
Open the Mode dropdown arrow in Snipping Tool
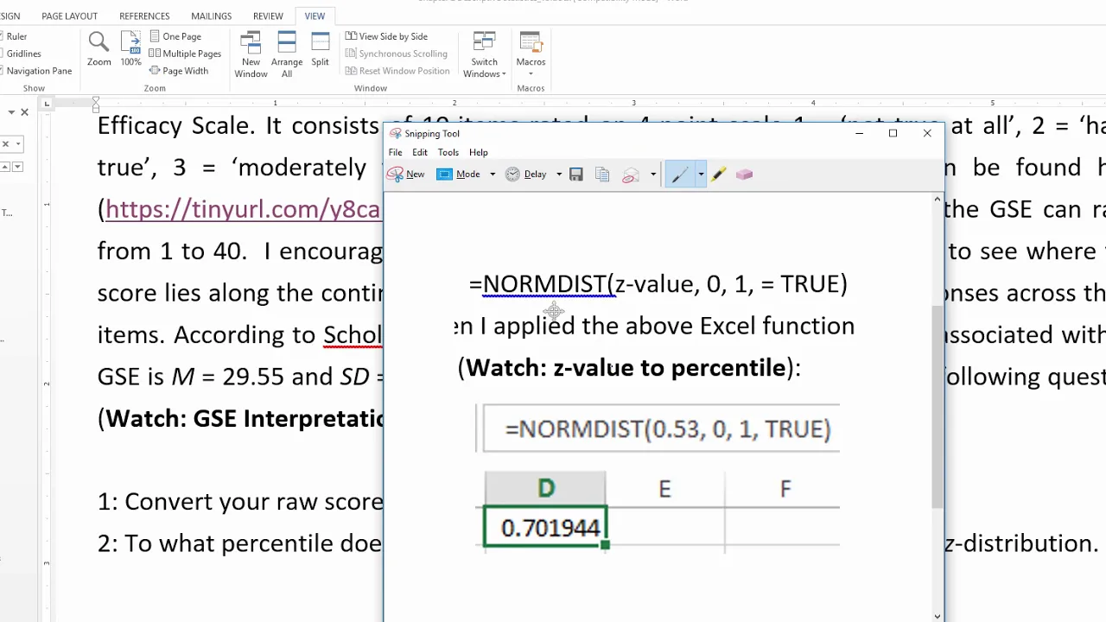493,175
